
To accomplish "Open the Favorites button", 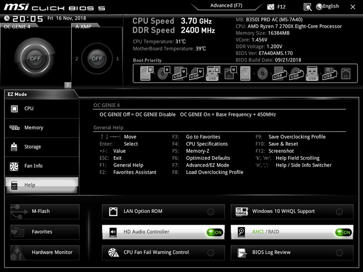I will (45, 232).
